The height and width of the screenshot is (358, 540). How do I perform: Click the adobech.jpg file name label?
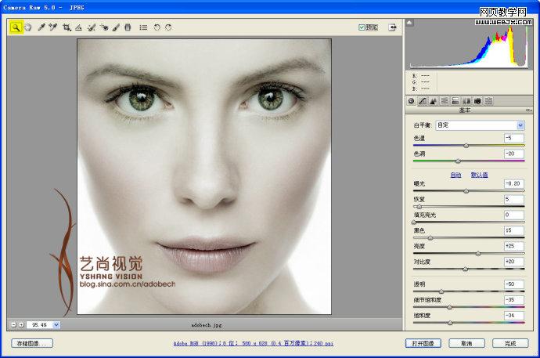pos(207,325)
